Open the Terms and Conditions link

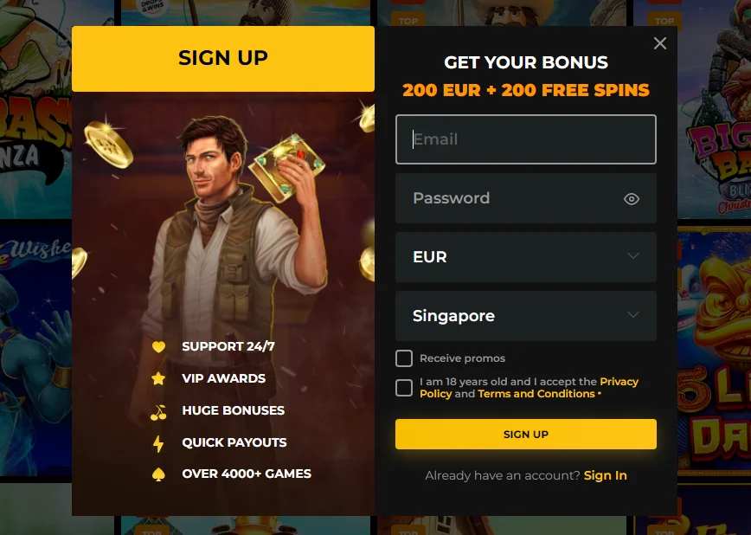[536, 394]
